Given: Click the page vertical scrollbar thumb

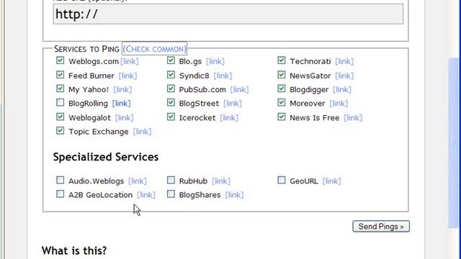Looking at the screenshot, I should point(453,142).
